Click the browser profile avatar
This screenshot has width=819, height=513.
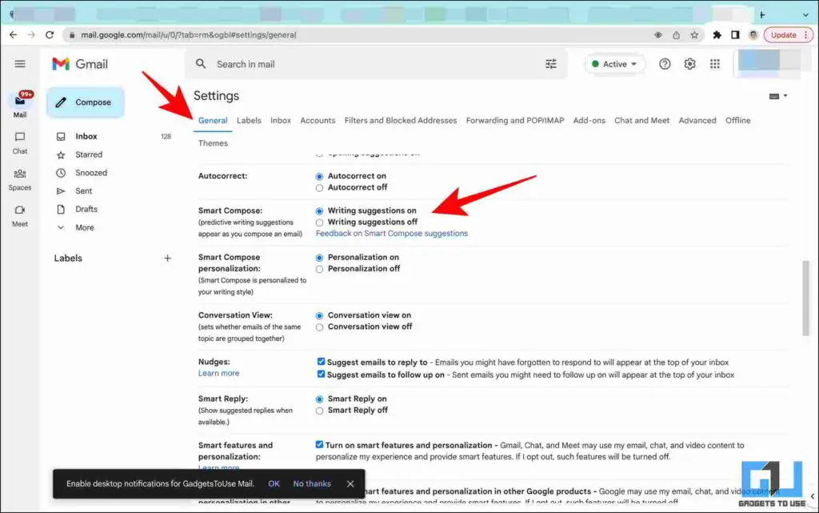point(753,35)
